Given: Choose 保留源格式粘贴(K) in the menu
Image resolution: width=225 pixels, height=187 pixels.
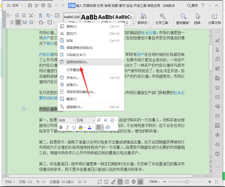Looking at the screenshot, I should 91,48.
